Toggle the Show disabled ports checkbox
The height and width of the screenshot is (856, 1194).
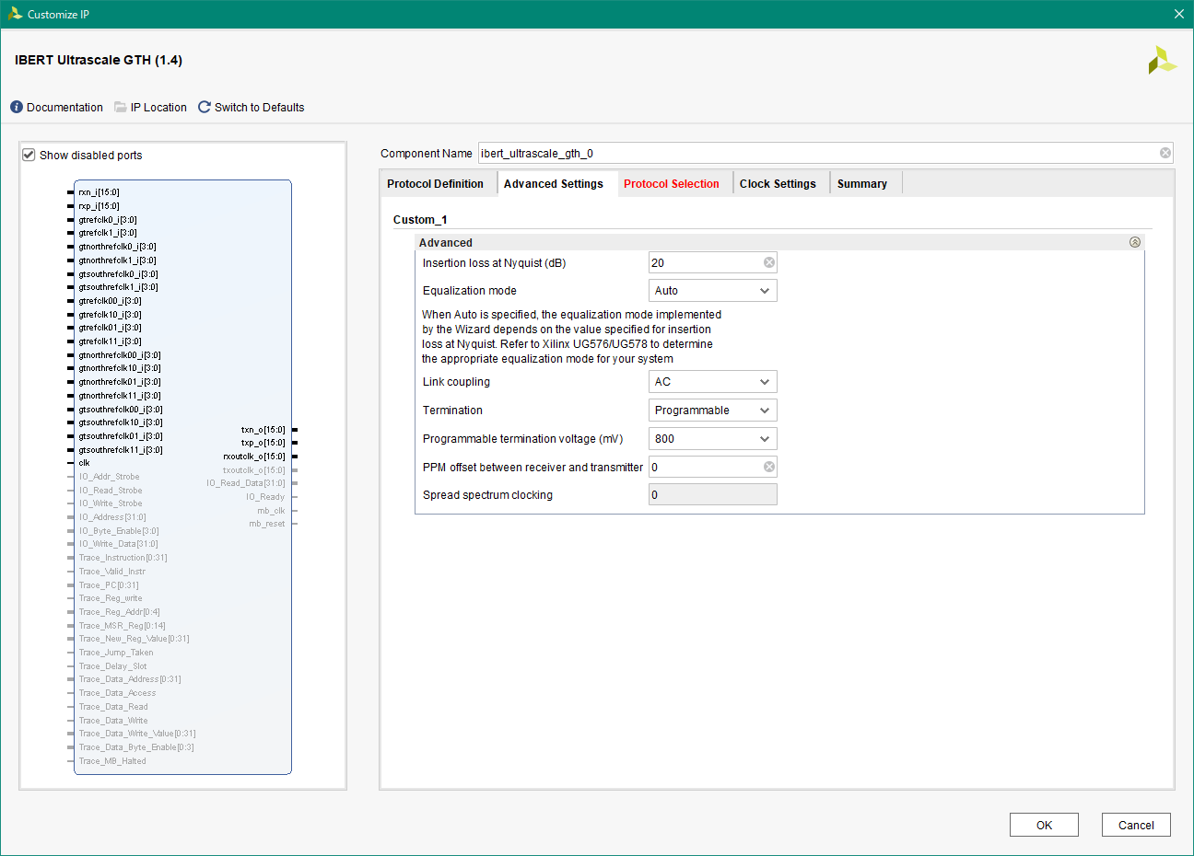pyautogui.click(x=29, y=155)
